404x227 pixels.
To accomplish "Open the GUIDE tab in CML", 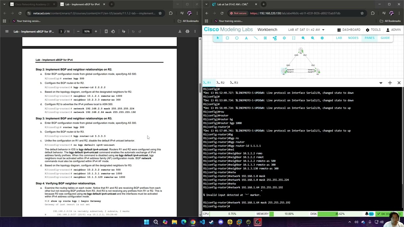I will pyautogui.click(x=385, y=38).
